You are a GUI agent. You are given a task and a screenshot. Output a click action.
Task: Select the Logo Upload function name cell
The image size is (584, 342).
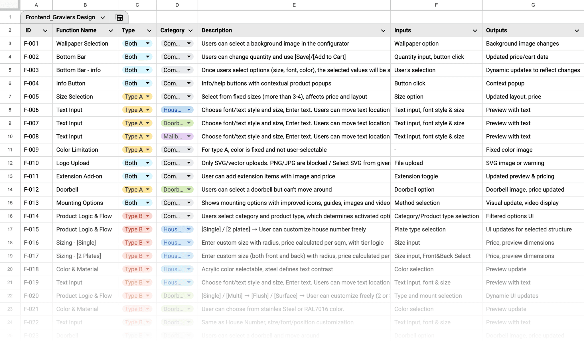pos(85,163)
